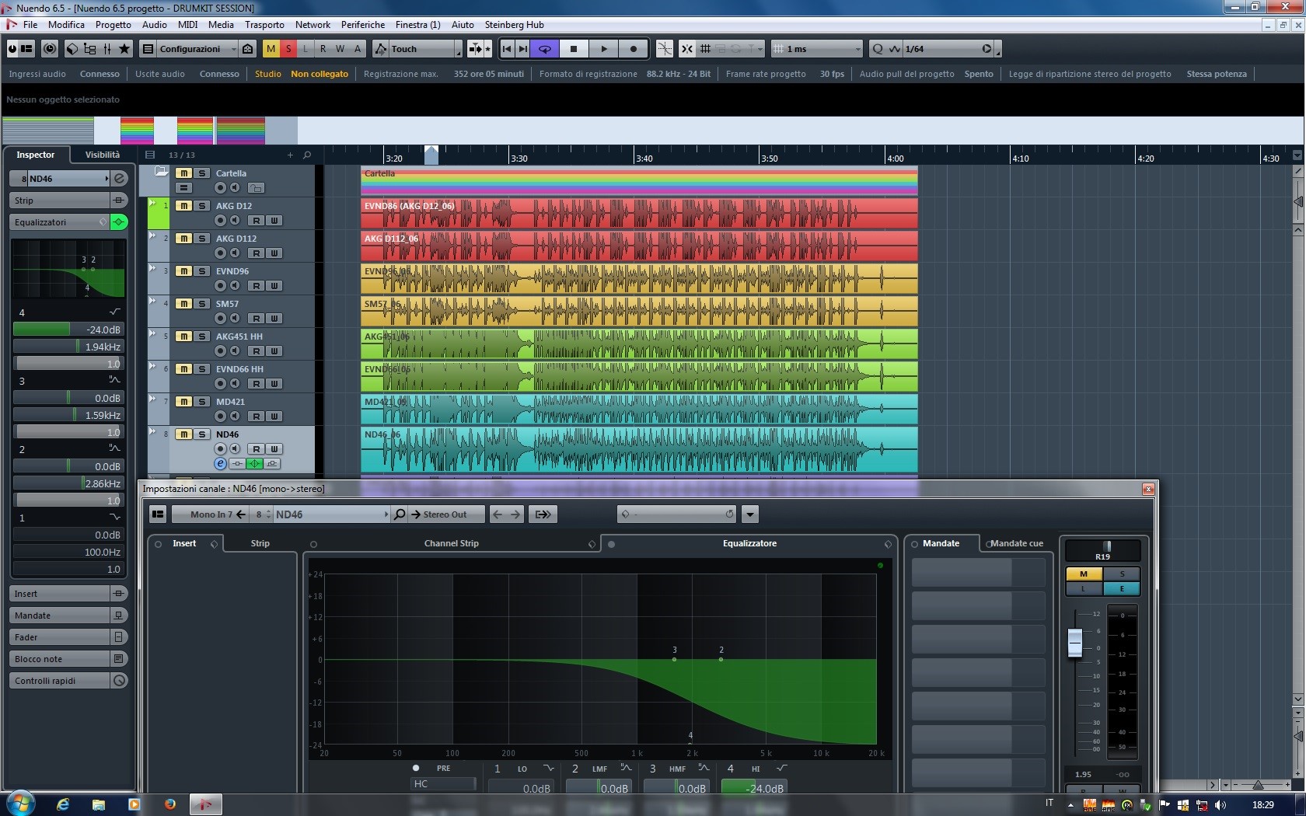Solo the SM57 track
The height and width of the screenshot is (816, 1306).
point(202,304)
